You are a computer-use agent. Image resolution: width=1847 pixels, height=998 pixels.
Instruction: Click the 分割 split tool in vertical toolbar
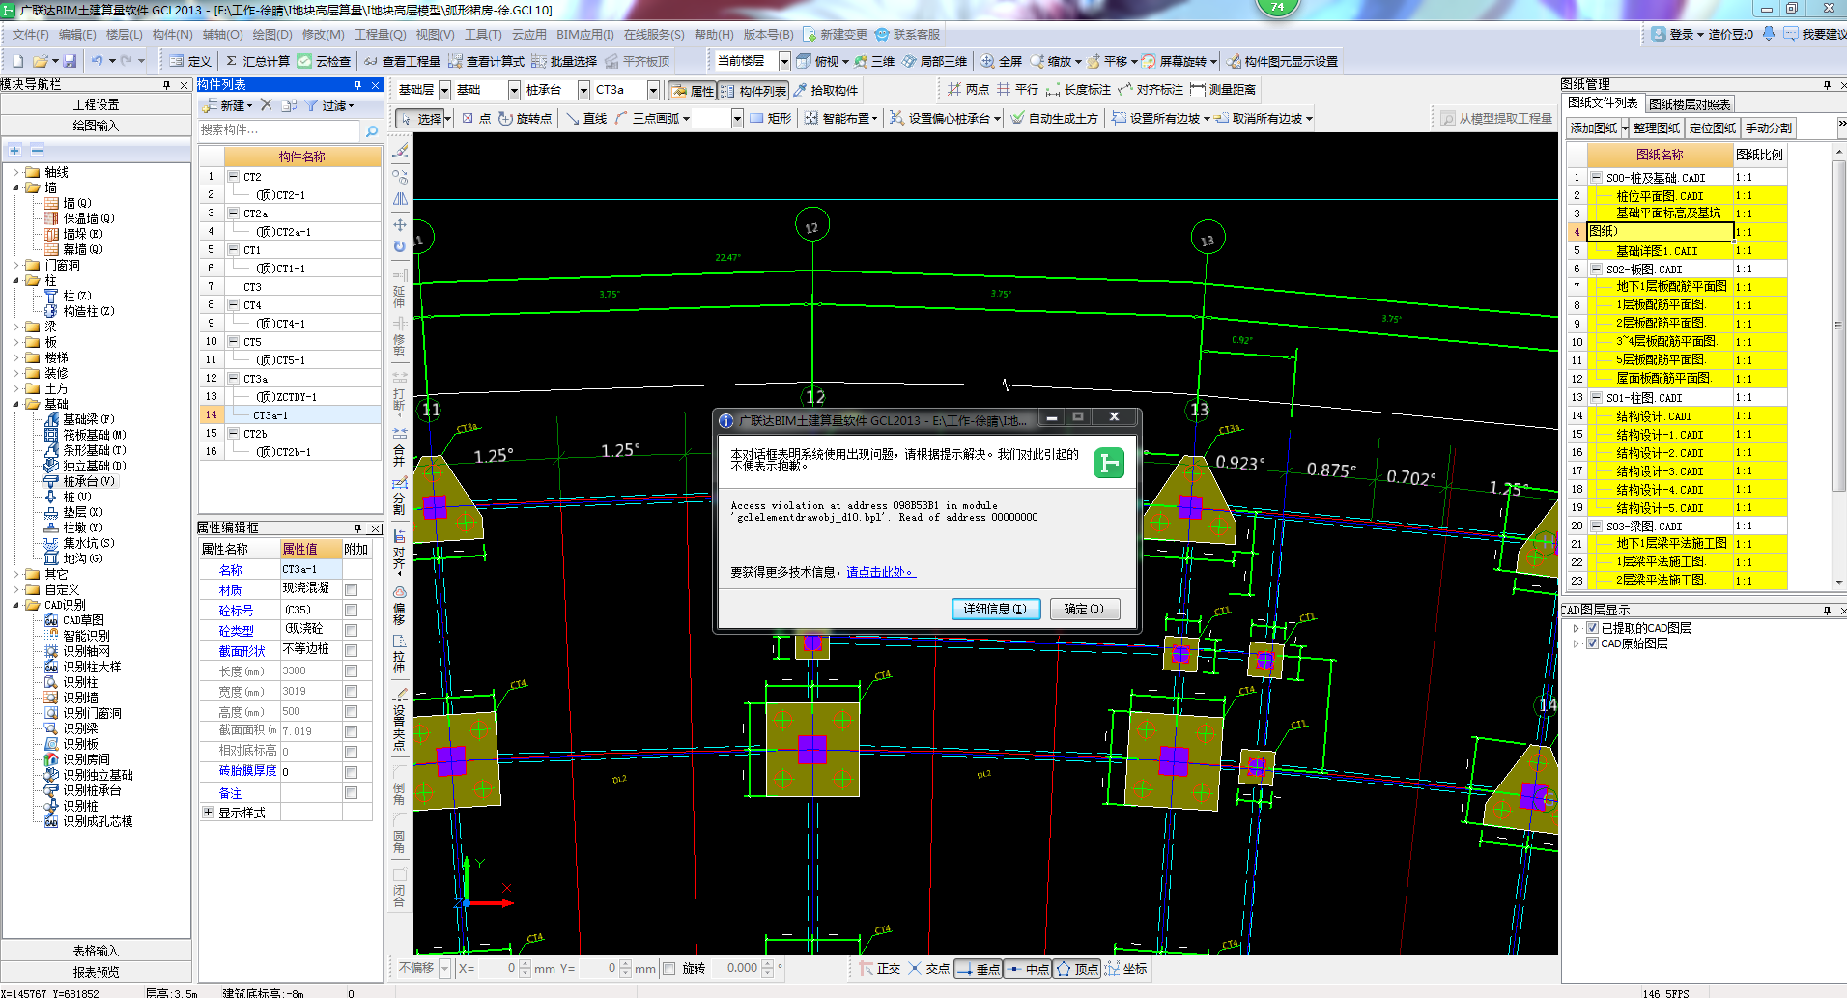coord(399,495)
